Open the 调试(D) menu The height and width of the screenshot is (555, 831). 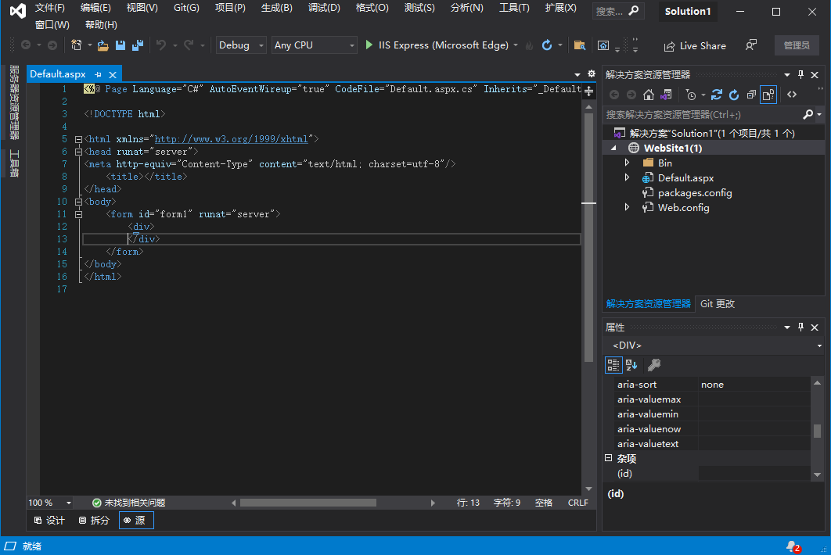point(324,8)
